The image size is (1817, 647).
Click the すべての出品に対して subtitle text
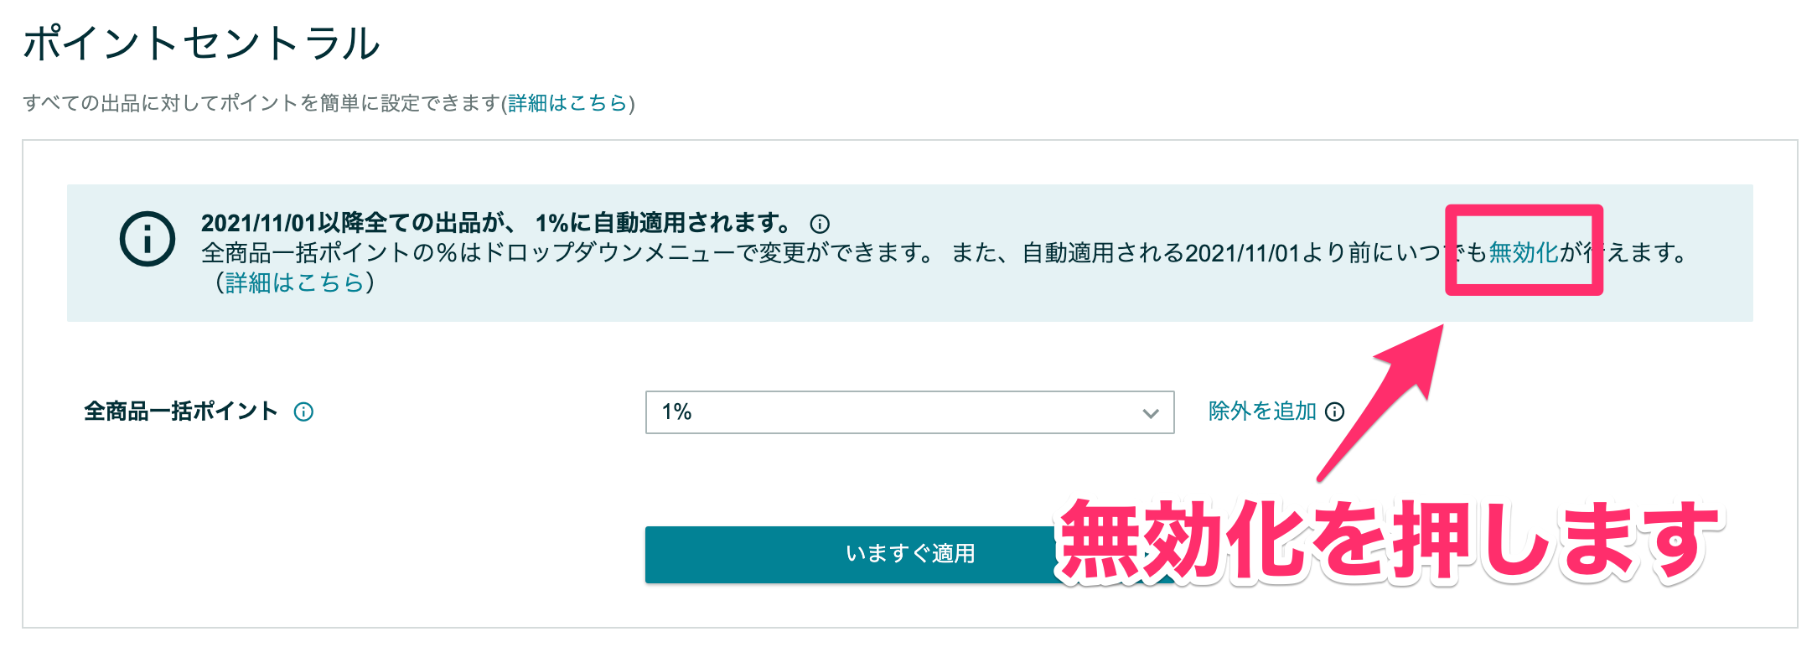[261, 103]
